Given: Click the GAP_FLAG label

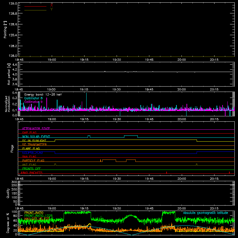Looking at the screenshot, I should 29,132.
